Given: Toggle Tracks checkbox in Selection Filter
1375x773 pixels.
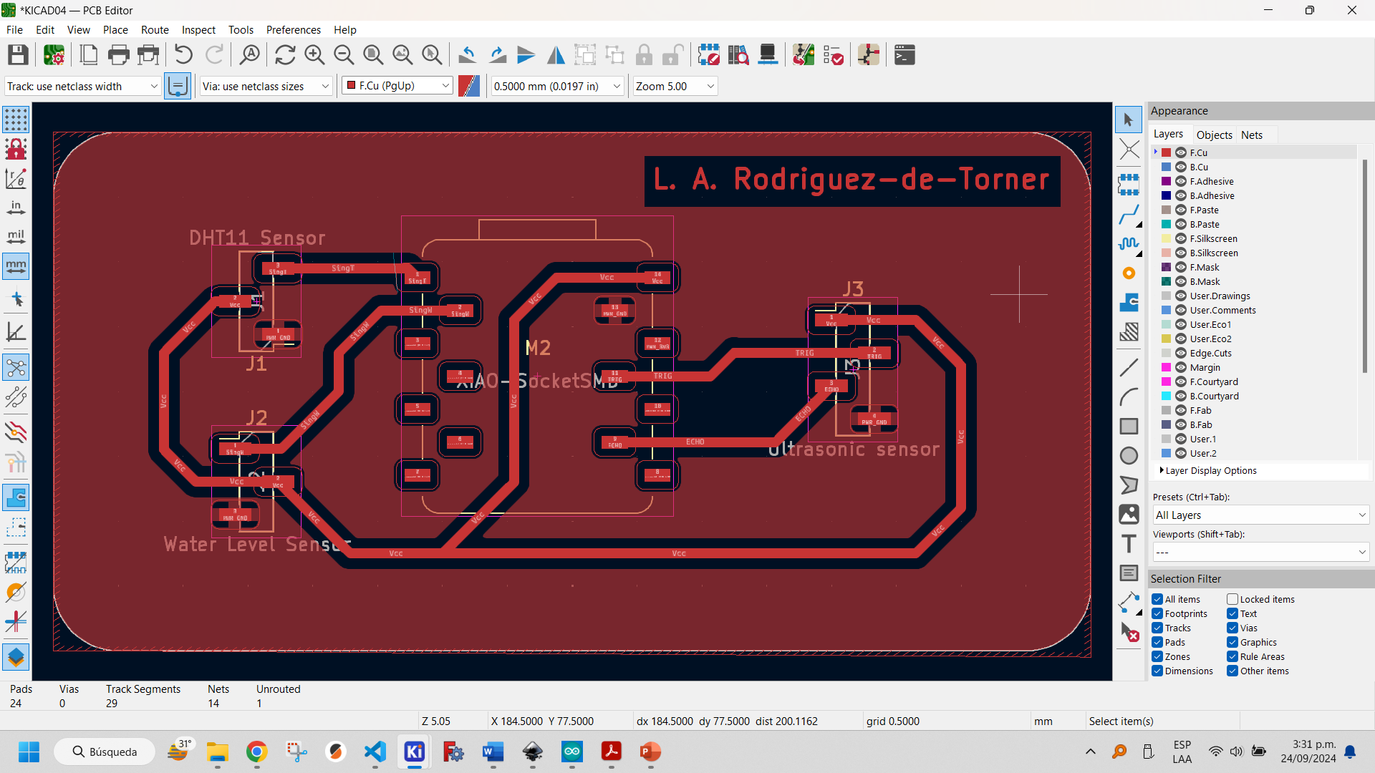Looking at the screenshot, I should pos(1159,628).
